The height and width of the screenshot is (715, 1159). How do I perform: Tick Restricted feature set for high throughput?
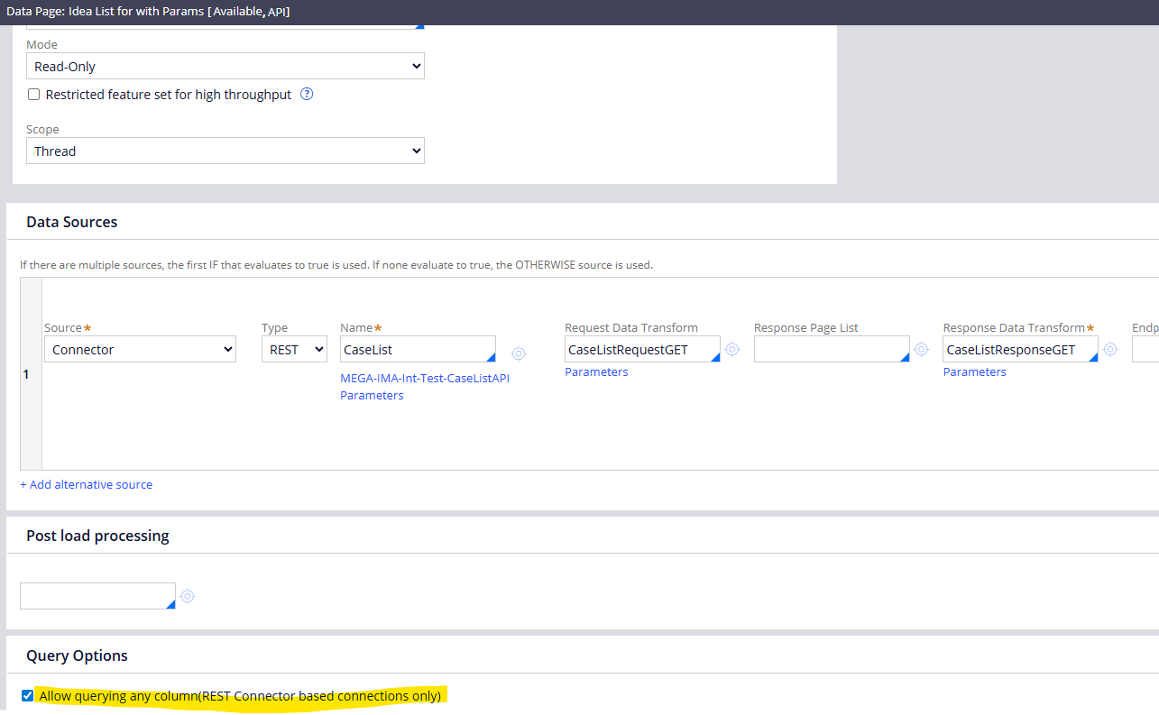click(34, 94)
